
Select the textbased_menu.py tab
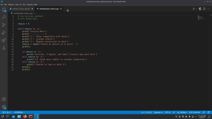click(49, 9)
